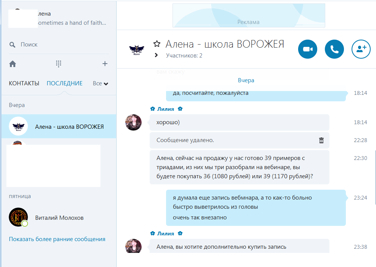Start a video call with Алена

(x=308, y=49)
